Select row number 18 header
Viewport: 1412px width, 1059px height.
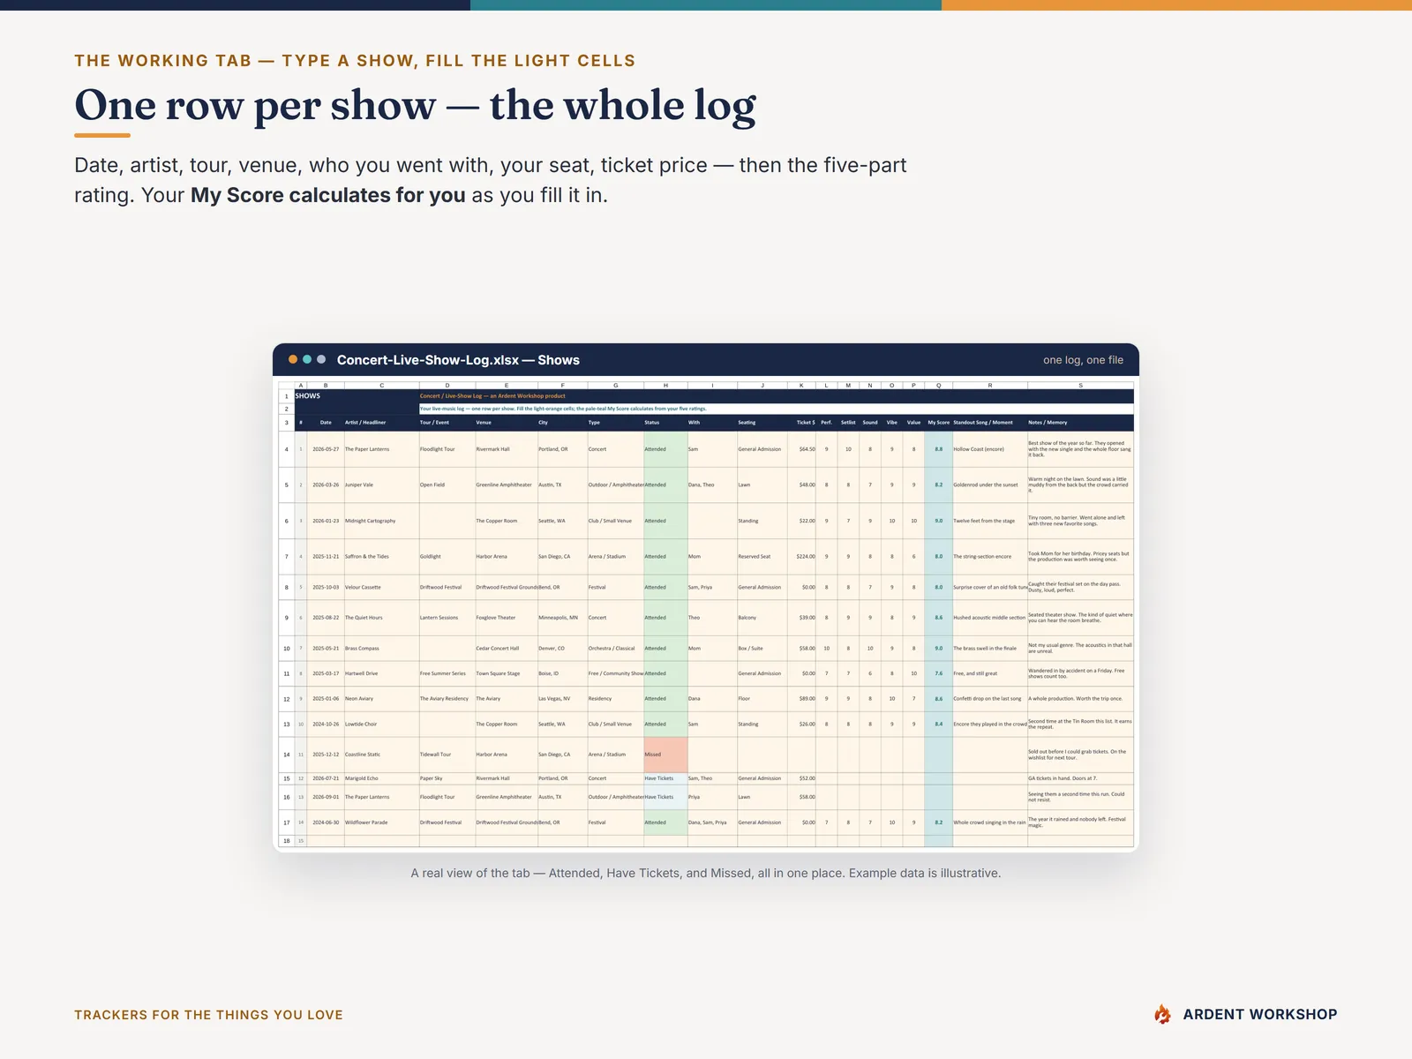click(286, 841)
